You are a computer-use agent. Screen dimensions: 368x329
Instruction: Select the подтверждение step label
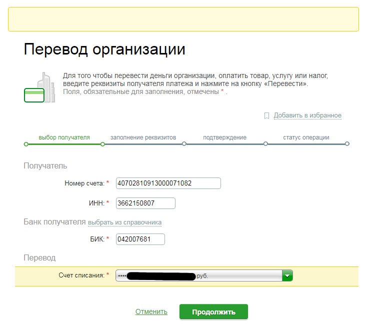coord(224,137)
